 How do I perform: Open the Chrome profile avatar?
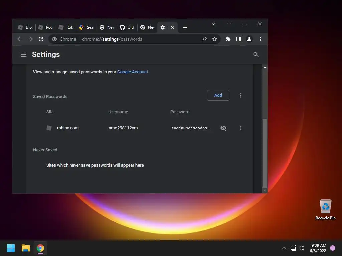coord(249,39)
